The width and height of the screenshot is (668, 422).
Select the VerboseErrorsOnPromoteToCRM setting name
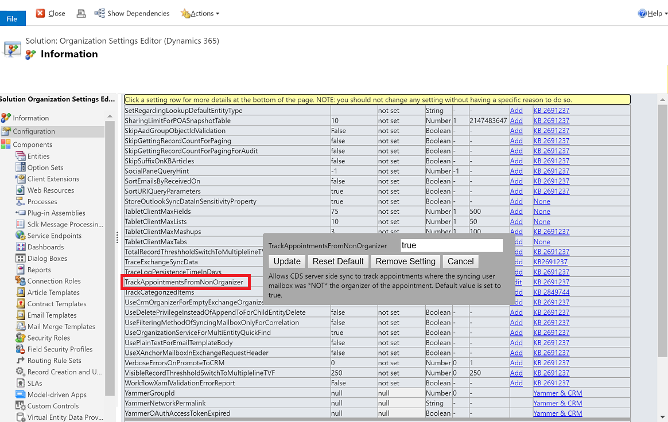coord(174,363)
